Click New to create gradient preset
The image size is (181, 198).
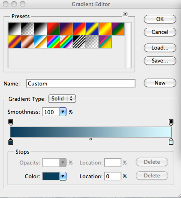(160, 83)
